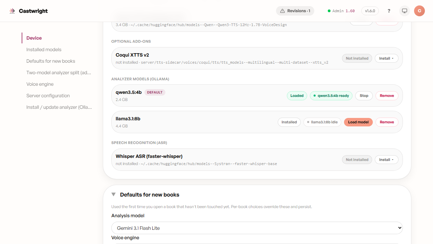The height and width of the screenshot is (244, 433).
Task: Stop the qwen3.5:4b model
Action: pos(364,96)
